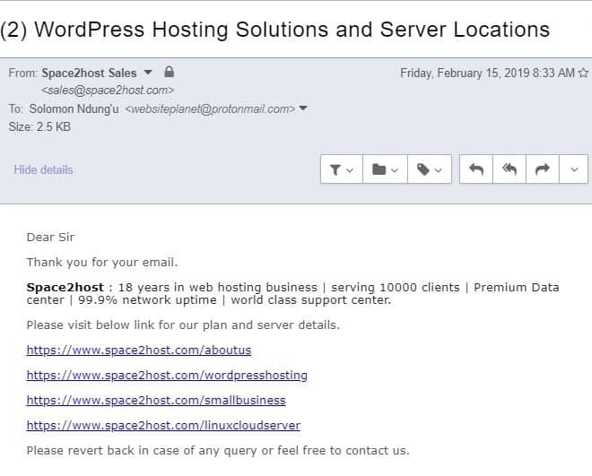Expand the sender dropdown arrow
Viewport: 592px width, 476px height.
[x=148, y=72]
